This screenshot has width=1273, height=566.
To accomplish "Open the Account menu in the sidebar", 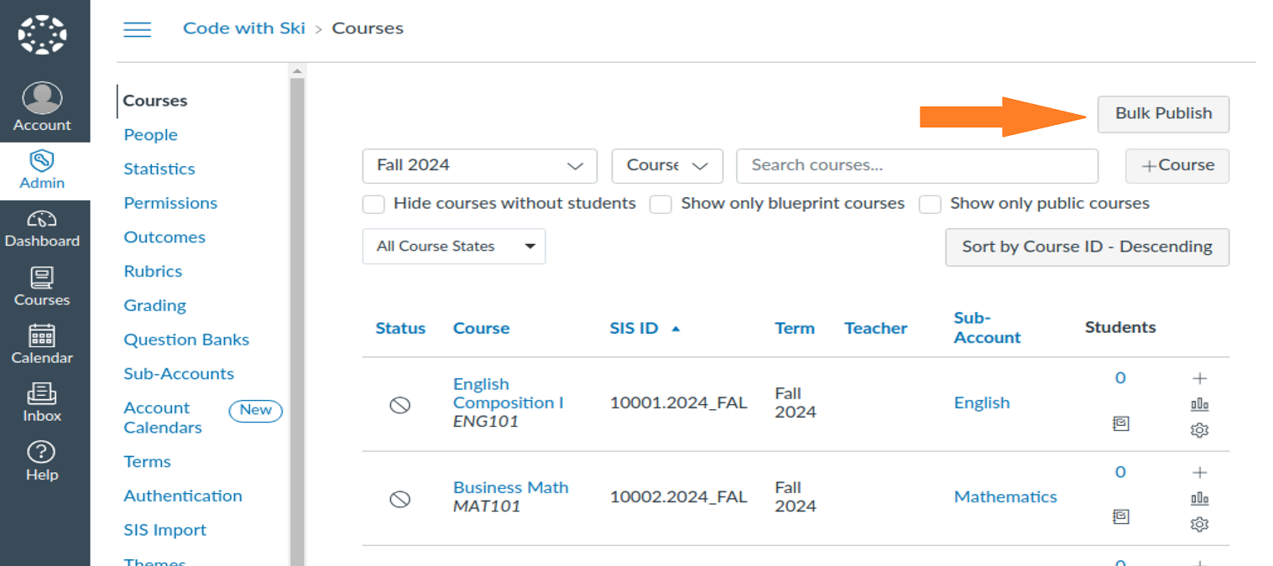I will [x=42, y=105].
